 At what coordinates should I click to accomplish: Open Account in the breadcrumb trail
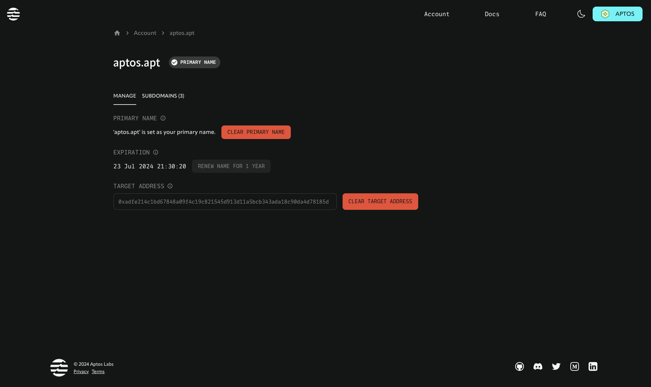pos(145,33)
